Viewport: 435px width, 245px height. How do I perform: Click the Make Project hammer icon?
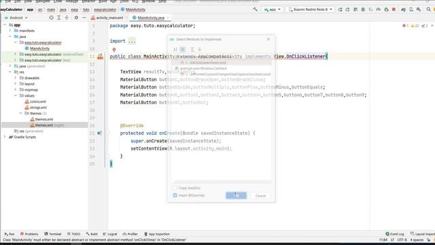coord(255,9)
